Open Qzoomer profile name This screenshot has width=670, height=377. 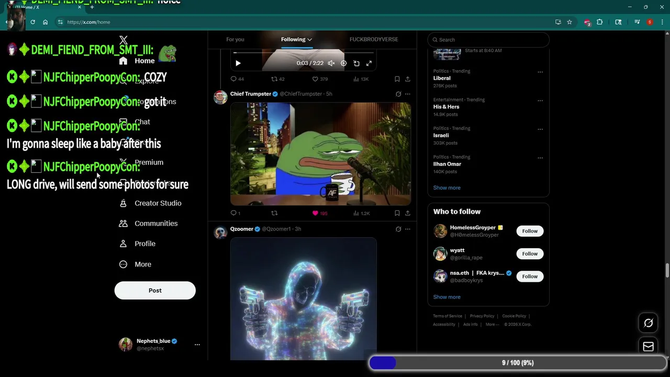(x=242, y=229)
